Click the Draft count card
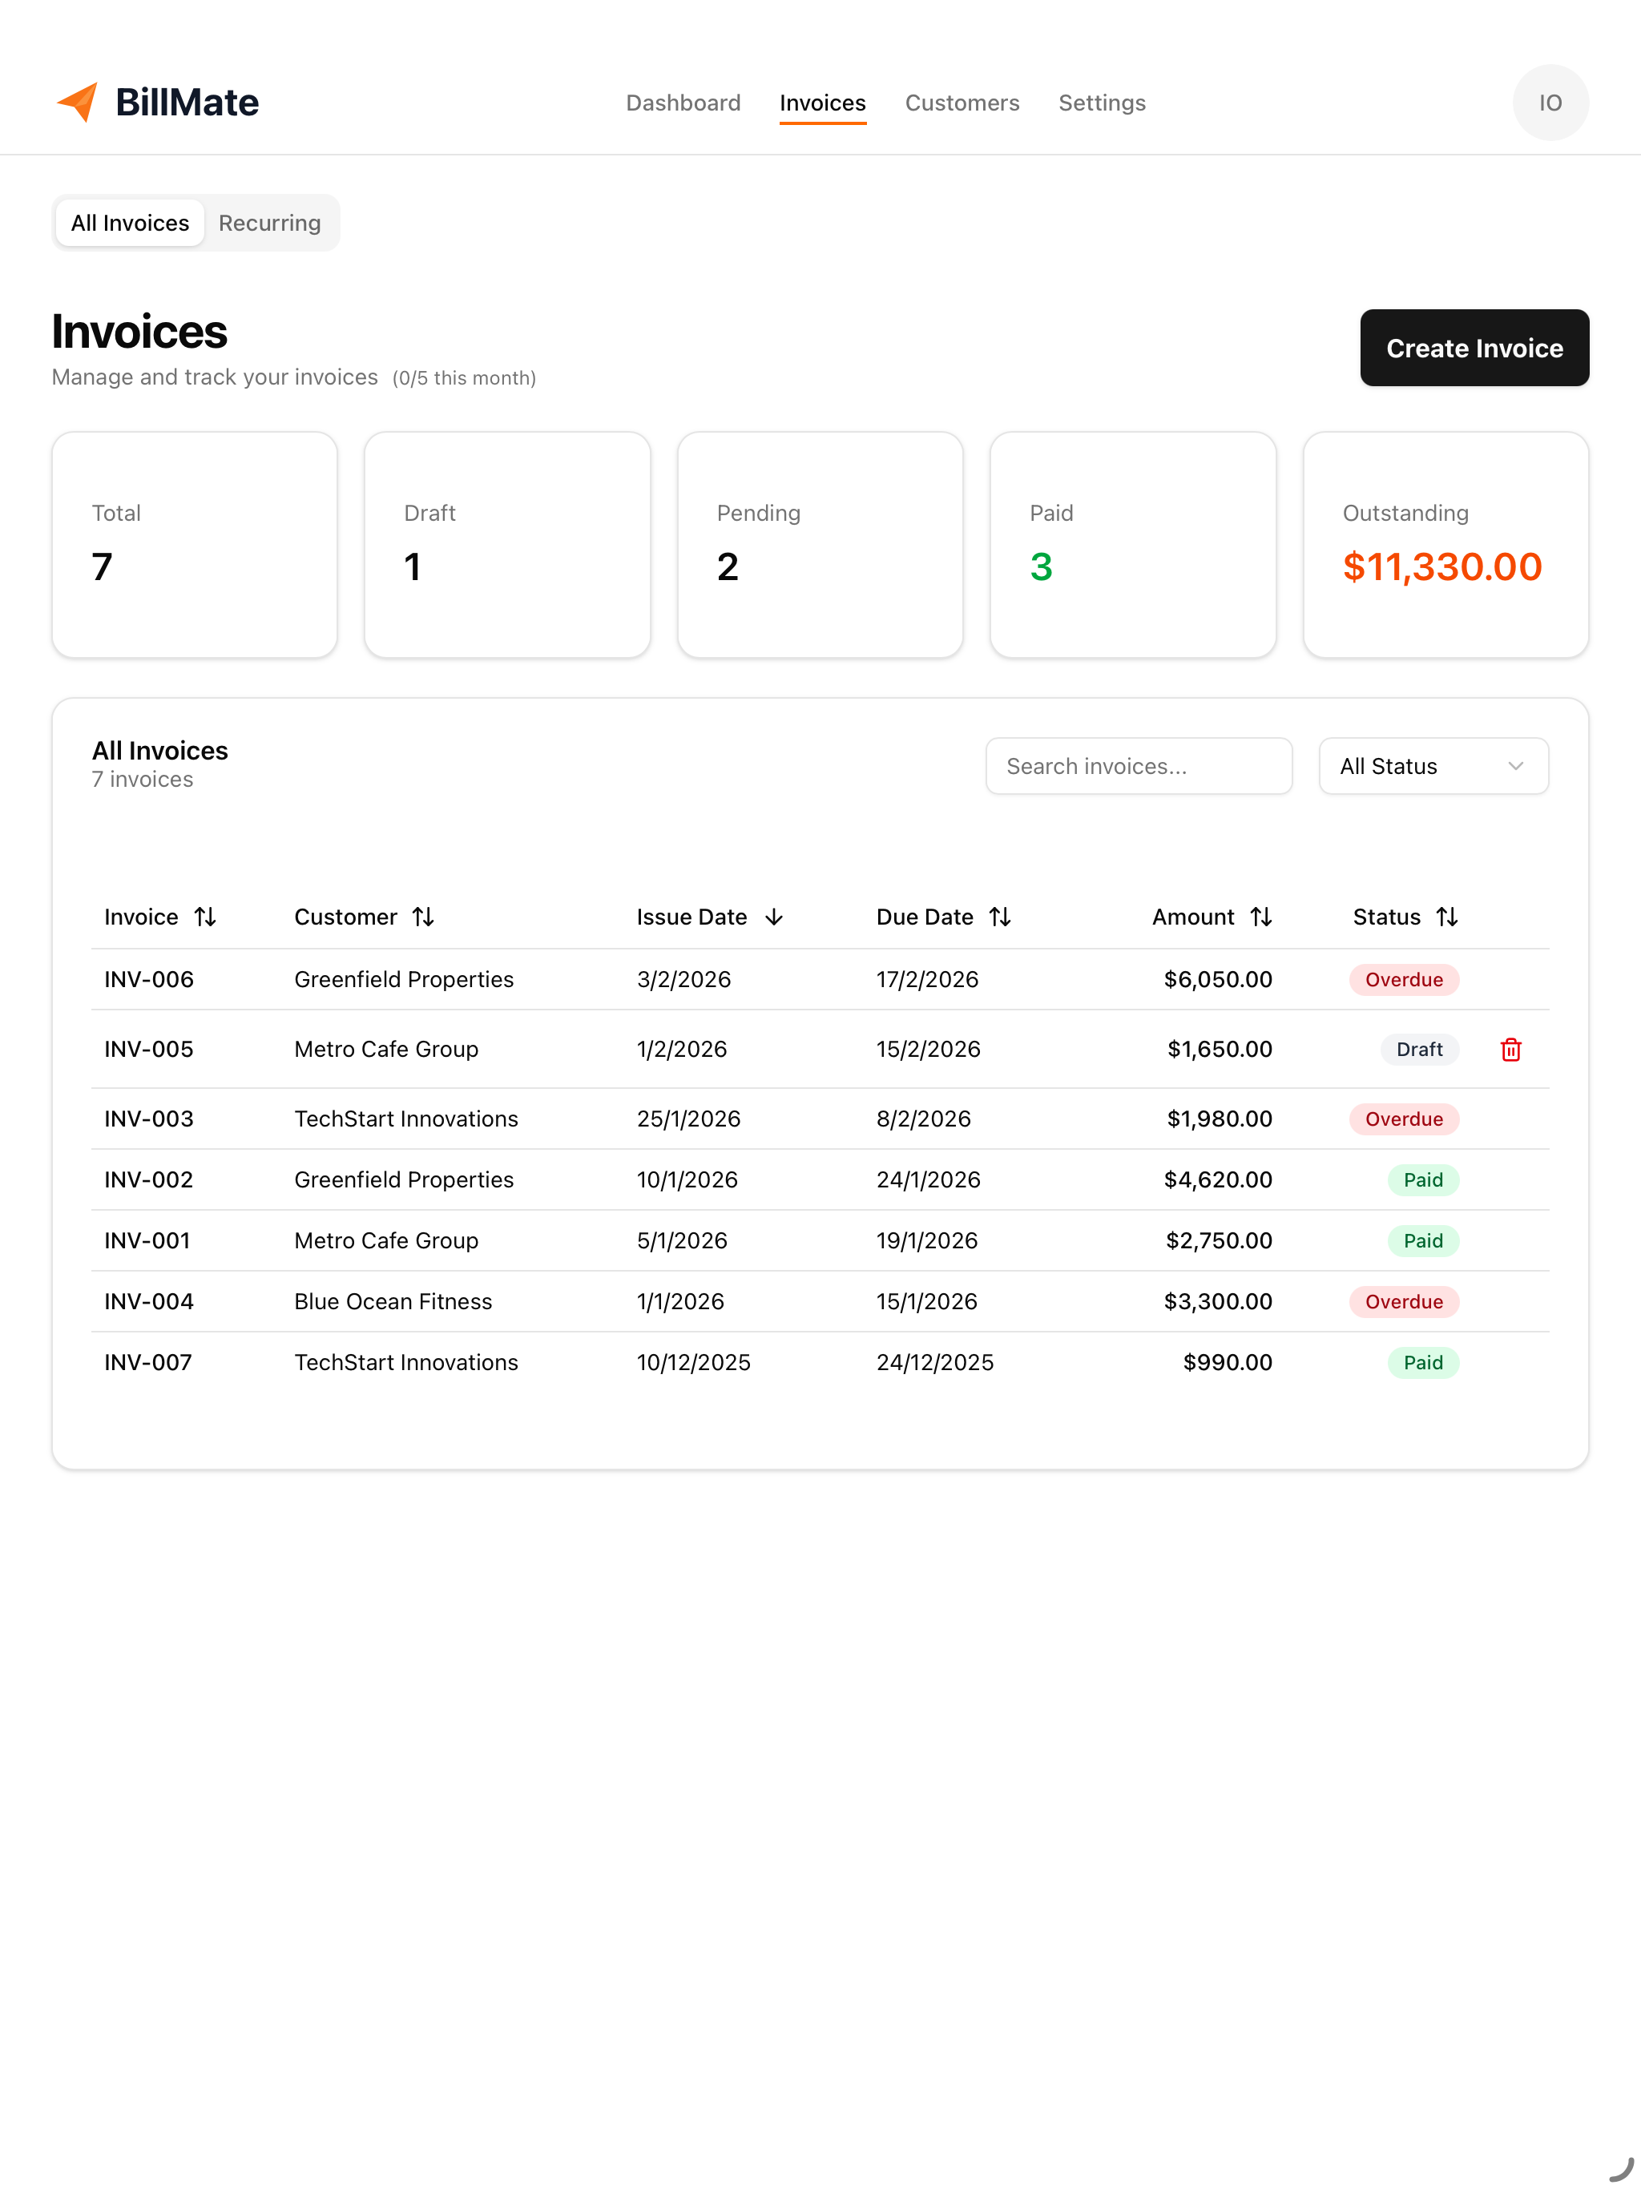Image resolution: width=1641 pixels, height=2189 pixels. tap(508, 544)
